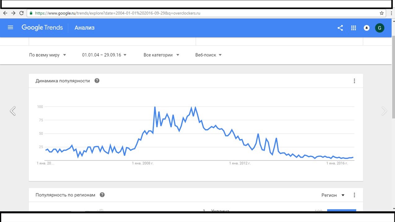Bookmark this page with star icon
395x222 pixels.
tap(382, 13)
